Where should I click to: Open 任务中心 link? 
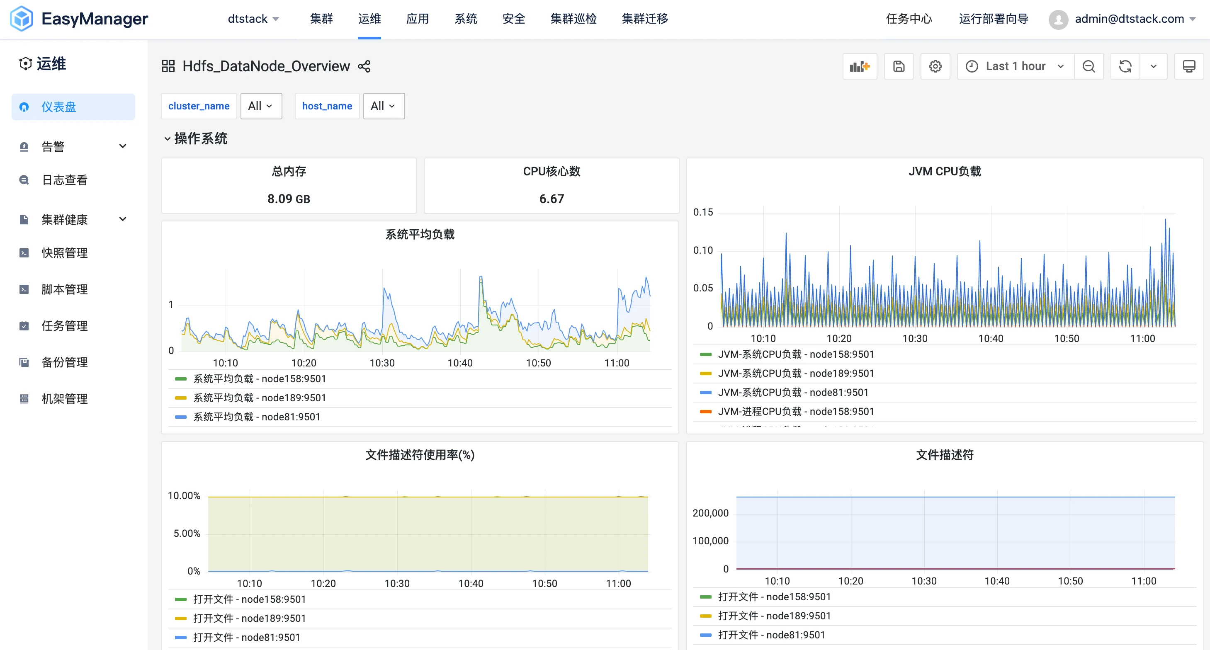[909, 19]
